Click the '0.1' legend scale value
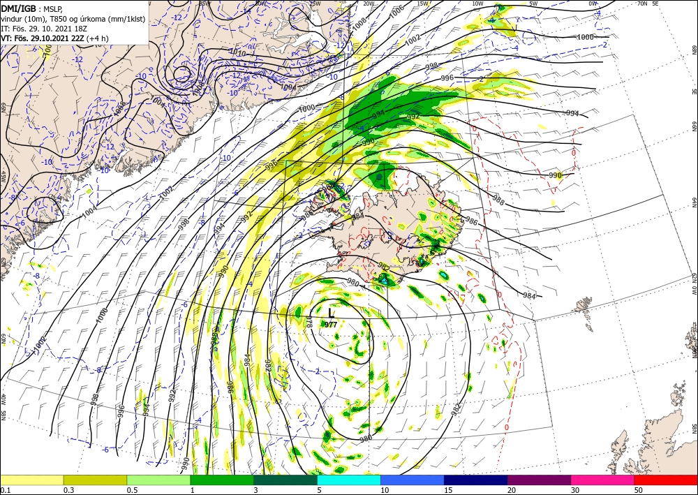This screenshot has width=698, height=495. (x=4, y=490)
